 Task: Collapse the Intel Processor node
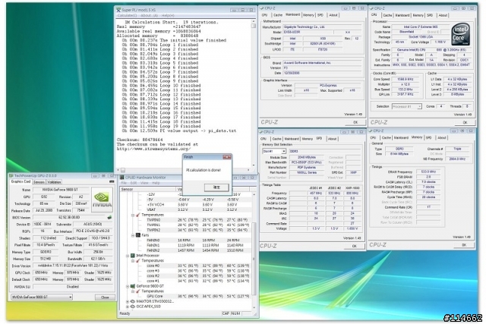coord(128,256)
